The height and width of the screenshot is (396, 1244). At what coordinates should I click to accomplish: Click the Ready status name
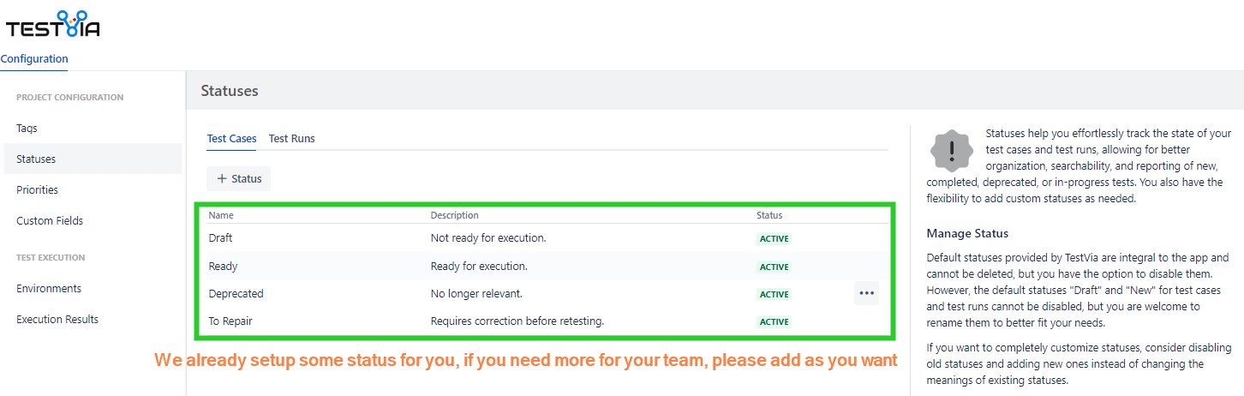click(x=224, y=267)
